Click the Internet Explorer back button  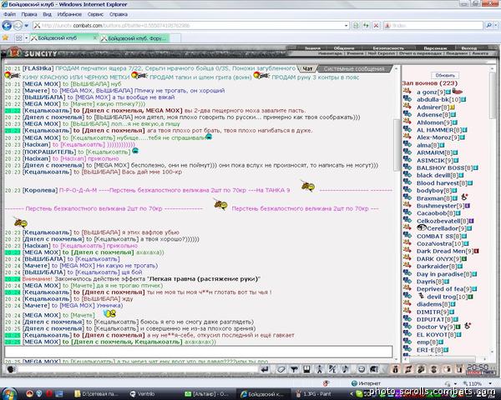coord(7,26)
